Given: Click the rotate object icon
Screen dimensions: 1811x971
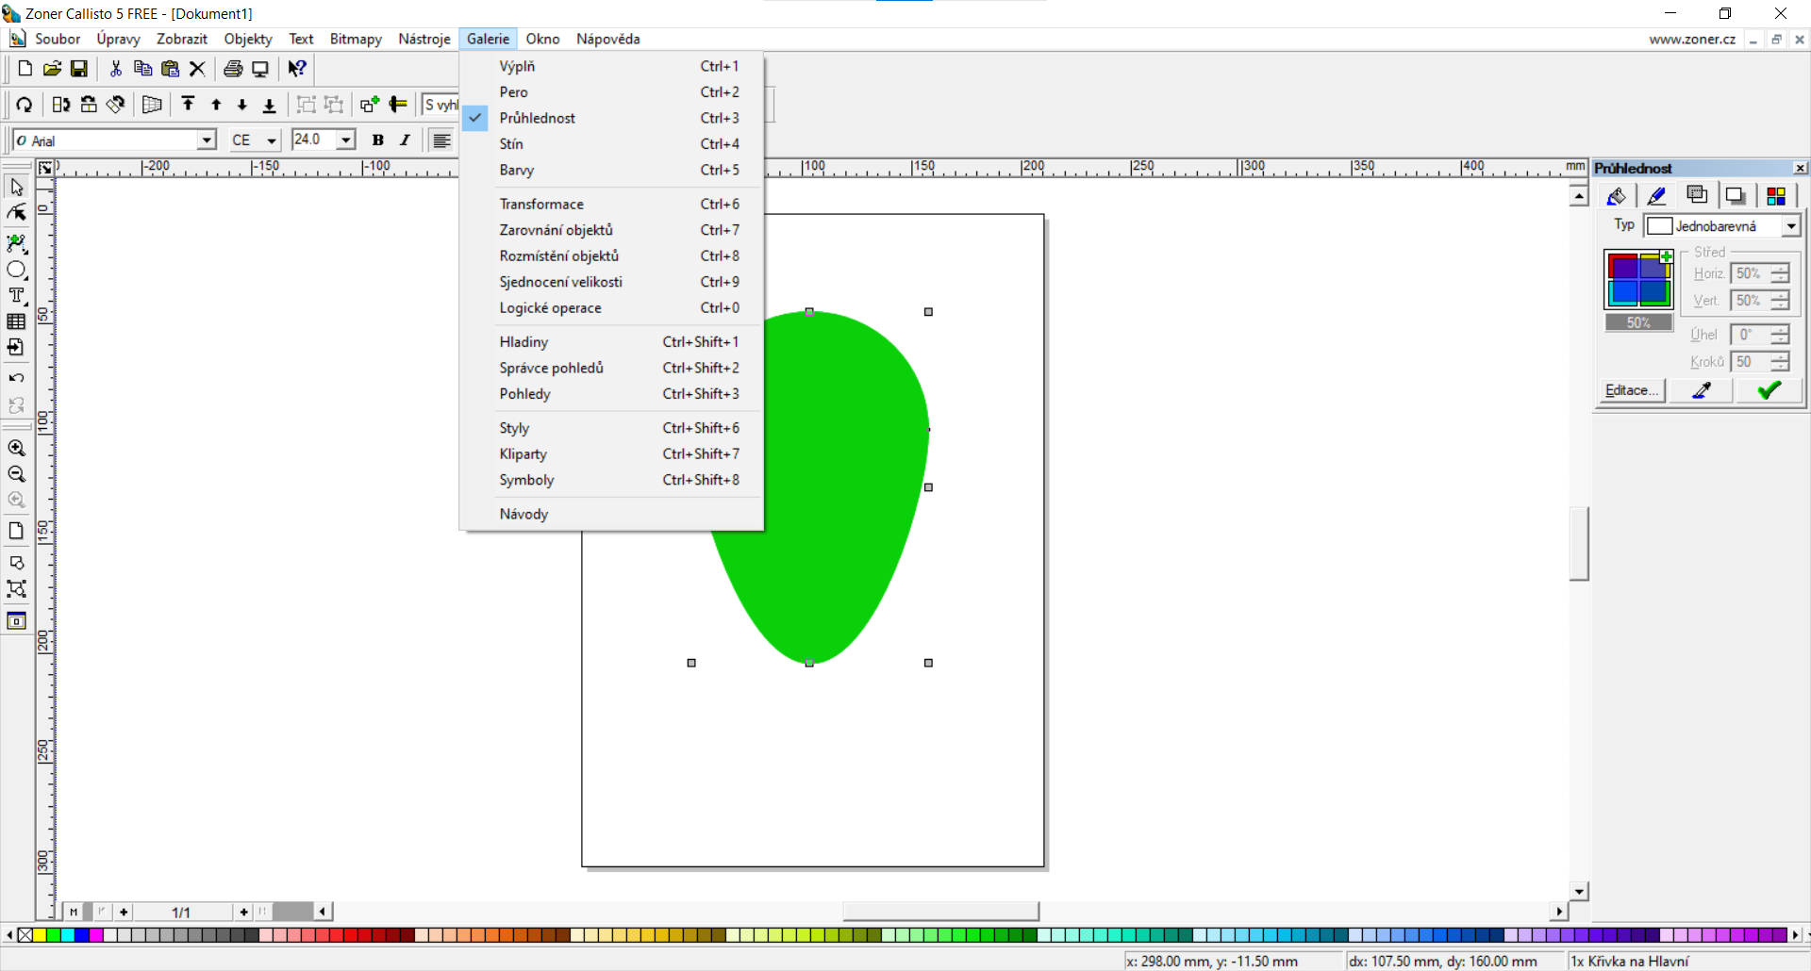Looking at the screenshot, I should (25, 105).
